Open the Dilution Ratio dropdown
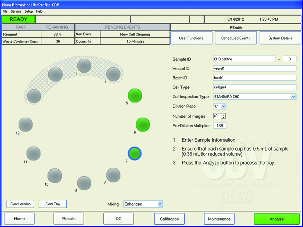Screen dimensions: 303x227 point(223,106)
